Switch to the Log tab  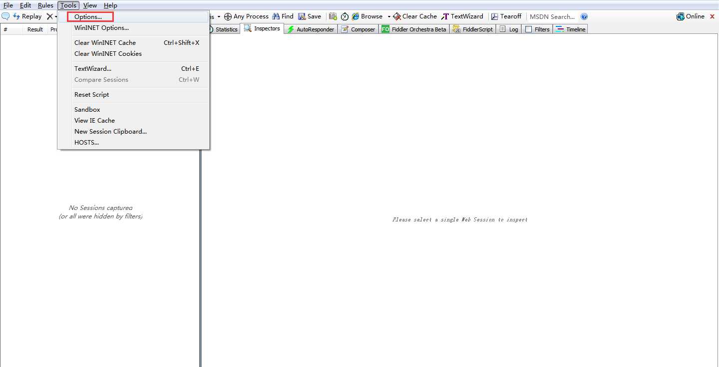[x=509, y=29]
